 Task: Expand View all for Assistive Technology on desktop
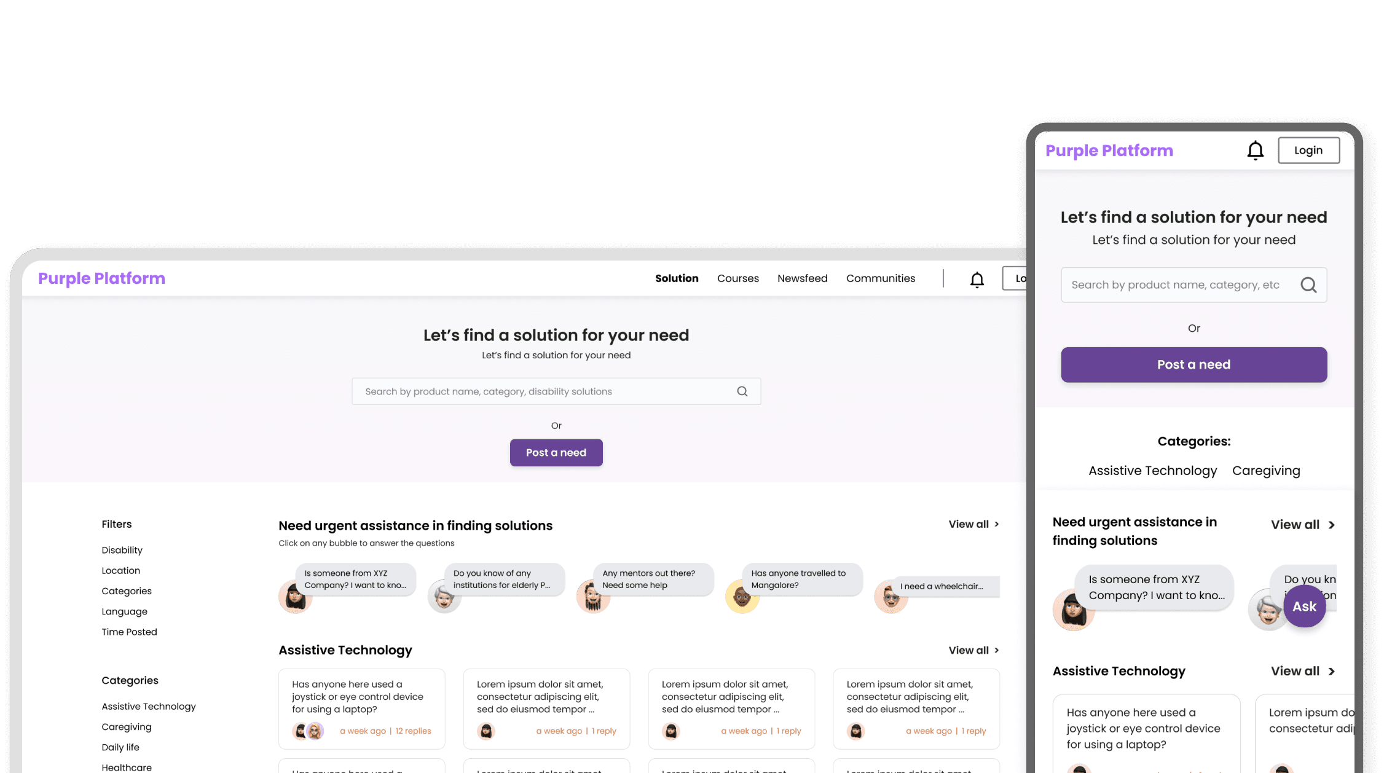974,650
